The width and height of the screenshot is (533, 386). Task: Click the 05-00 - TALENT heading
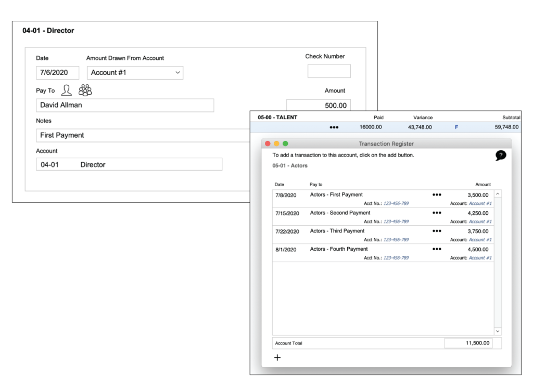277,117
